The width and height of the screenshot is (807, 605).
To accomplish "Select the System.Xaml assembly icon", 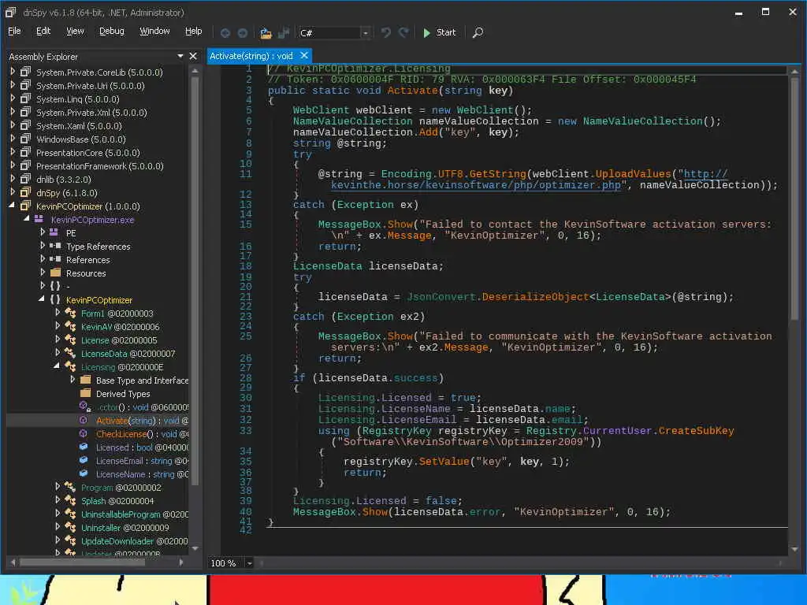I will 26,125.
